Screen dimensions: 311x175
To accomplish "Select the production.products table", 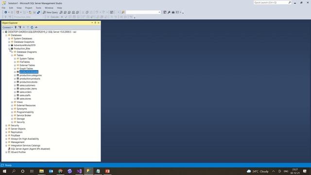I will 30,79.
